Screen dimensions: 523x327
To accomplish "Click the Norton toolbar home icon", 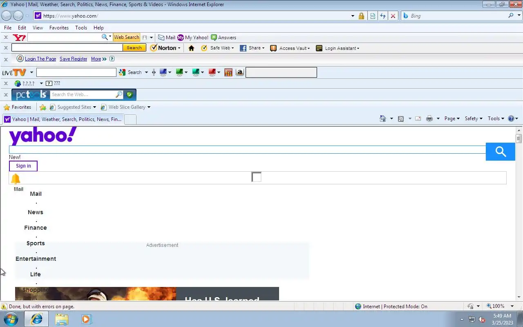I will click(x=191, y=48).
